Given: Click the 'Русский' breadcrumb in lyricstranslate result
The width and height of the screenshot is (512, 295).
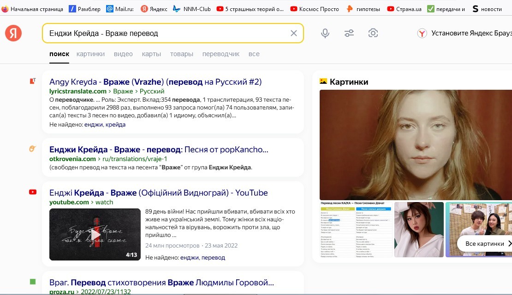Looking at the screenshot, I should click(x=152, y=91).
